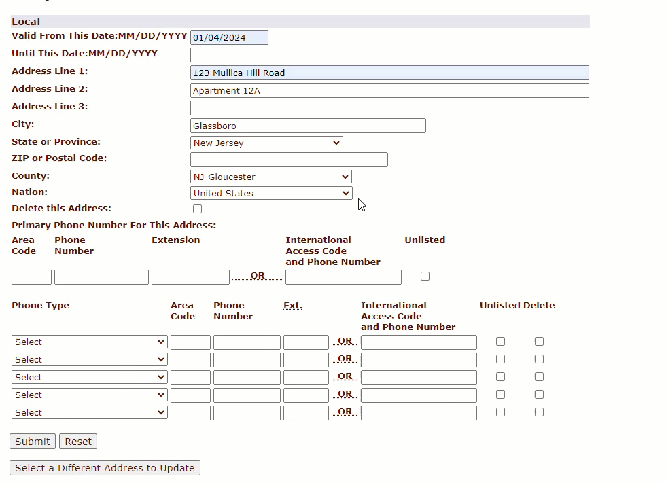Screen dimensions: 666x485
Task: Expand the County dropdown showing NJ-Gloucester
Action: coord(271,177)
